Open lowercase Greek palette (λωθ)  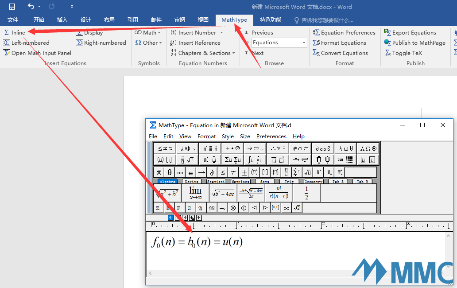tap(346, 148)
